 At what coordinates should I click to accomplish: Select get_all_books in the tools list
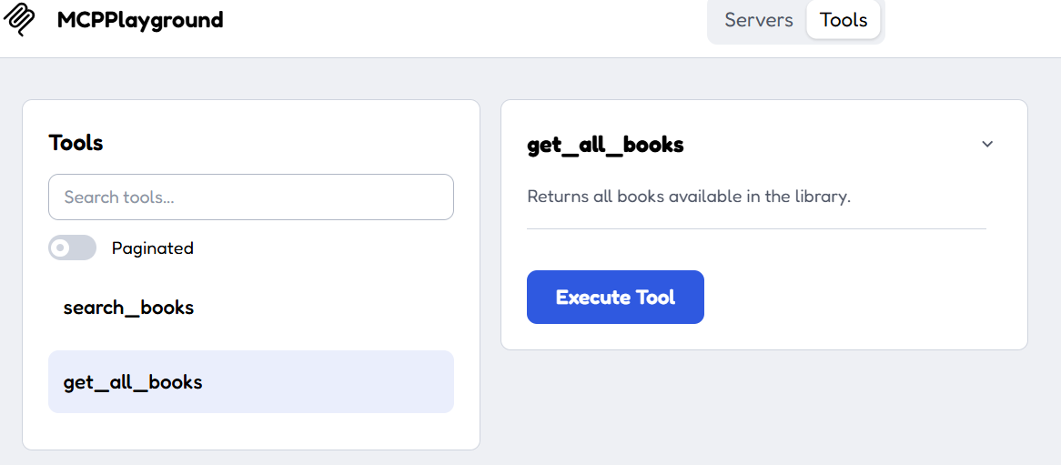(x=251, y=382)
